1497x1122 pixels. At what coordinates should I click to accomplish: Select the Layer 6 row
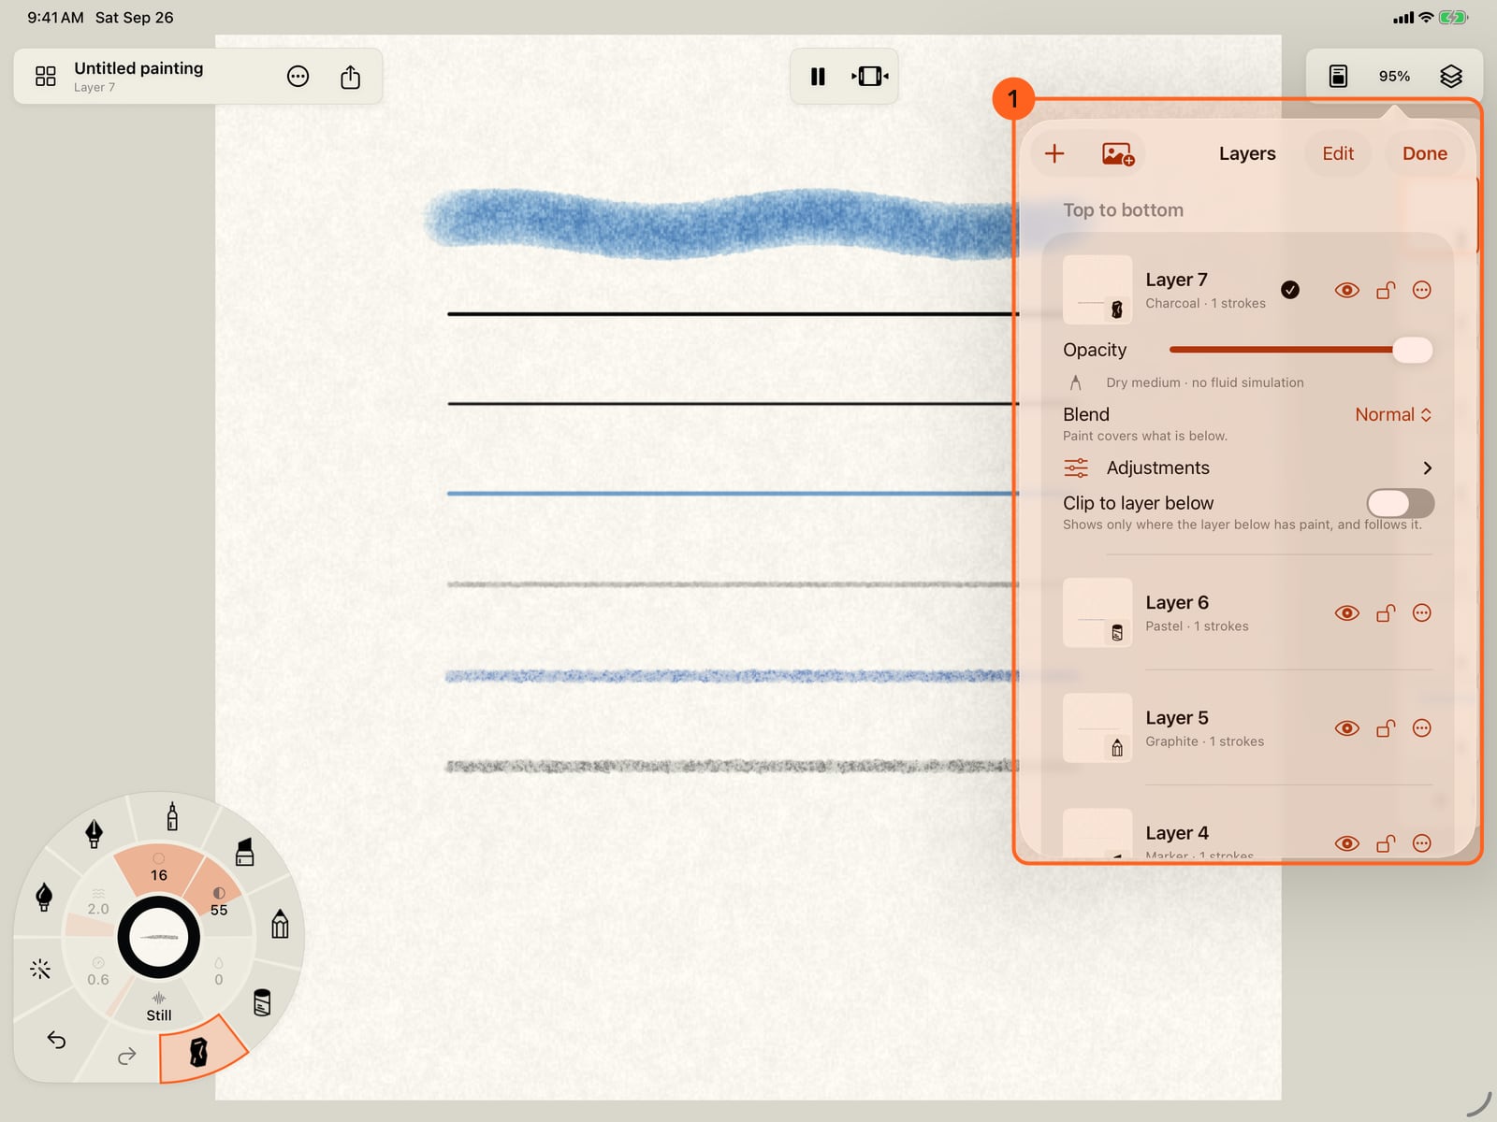(1247, 613)
